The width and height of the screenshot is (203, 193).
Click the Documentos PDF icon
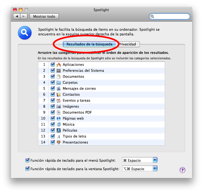59,113
